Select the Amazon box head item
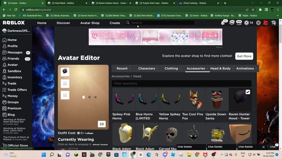The image size is (282, 159). pyautogui.click(x=240, y=134)
